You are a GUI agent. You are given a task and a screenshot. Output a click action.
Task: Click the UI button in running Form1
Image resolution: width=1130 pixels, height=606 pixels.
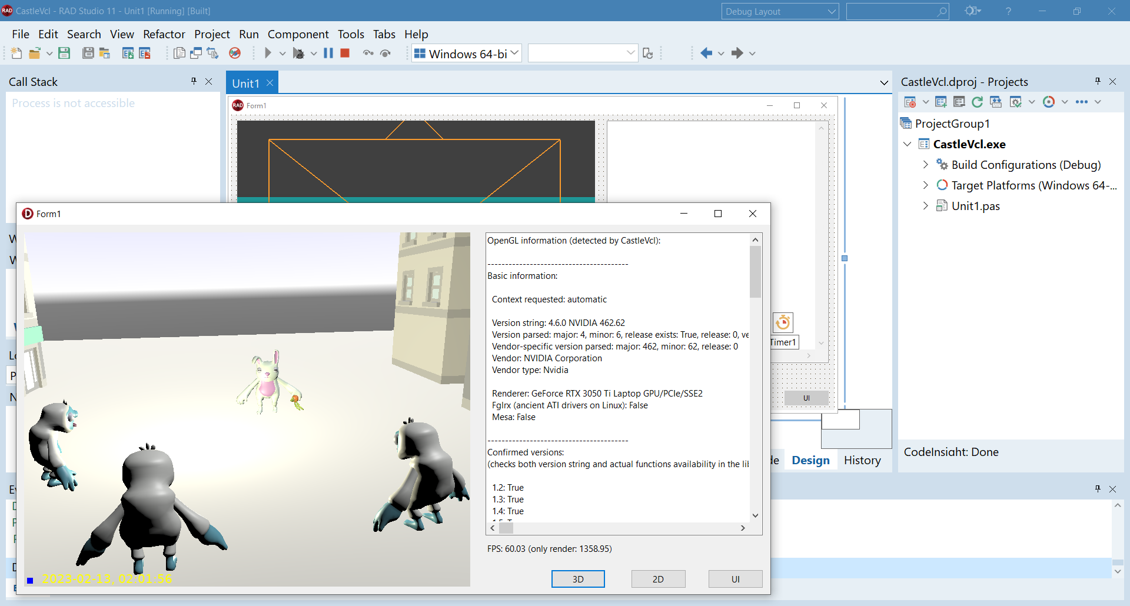point(735,579)
